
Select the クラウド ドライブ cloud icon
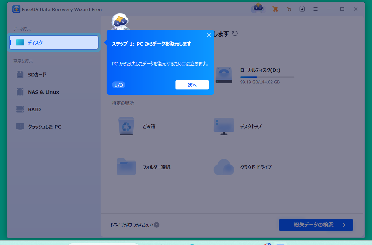tap(224, 167)
